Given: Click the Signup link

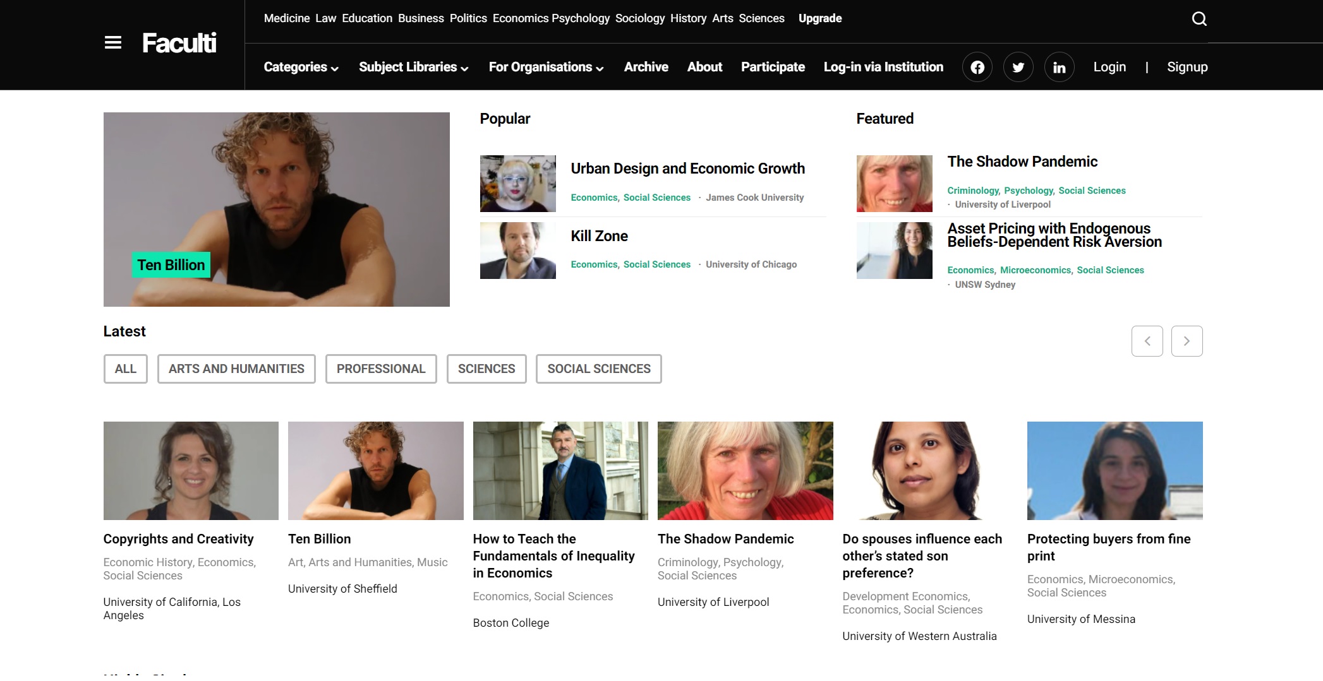Looking at the screenshot, I should tap(1187, 67).
